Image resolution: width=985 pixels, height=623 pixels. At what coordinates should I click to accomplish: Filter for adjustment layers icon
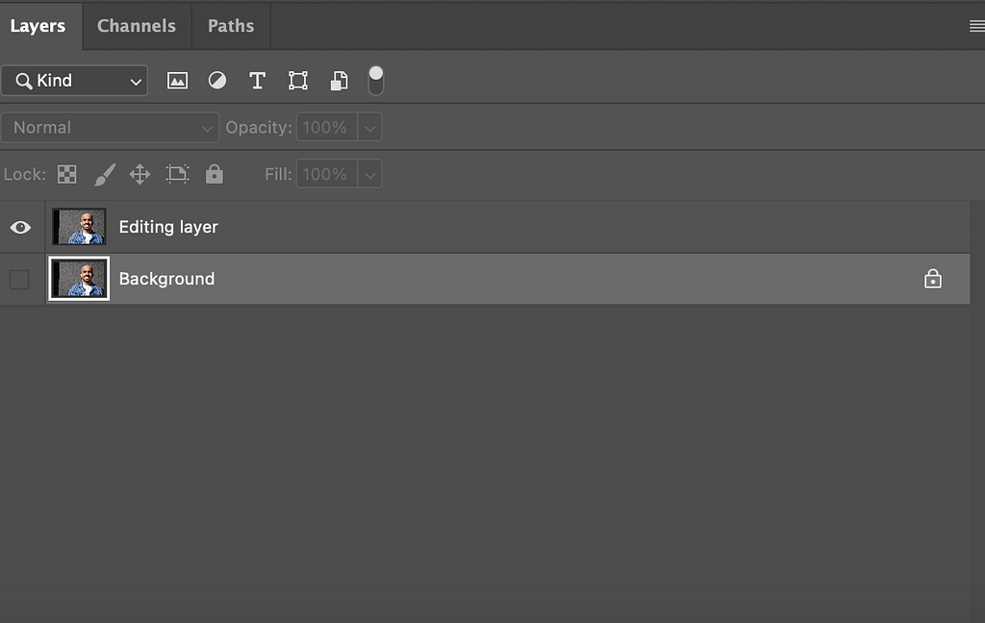click(x=217, y=81)
